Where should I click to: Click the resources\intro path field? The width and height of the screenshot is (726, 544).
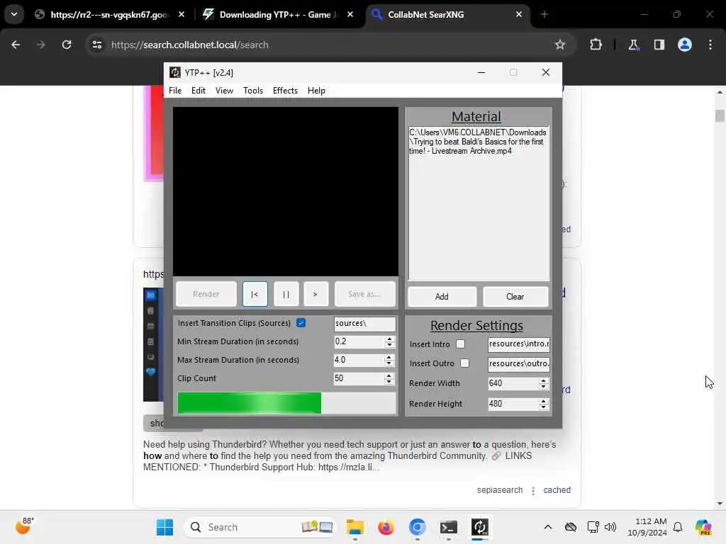pyautogui.click(x=518, y=344)
